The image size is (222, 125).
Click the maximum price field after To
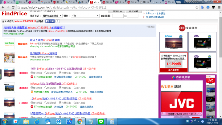133,16
